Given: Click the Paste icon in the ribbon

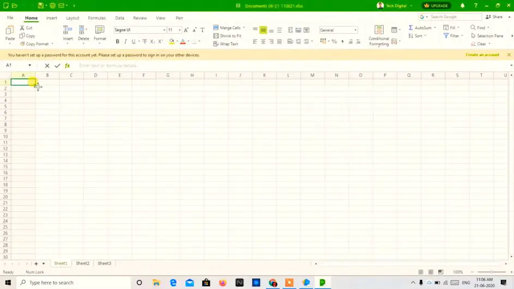Looking at the screenshot, I should point(10,32).
